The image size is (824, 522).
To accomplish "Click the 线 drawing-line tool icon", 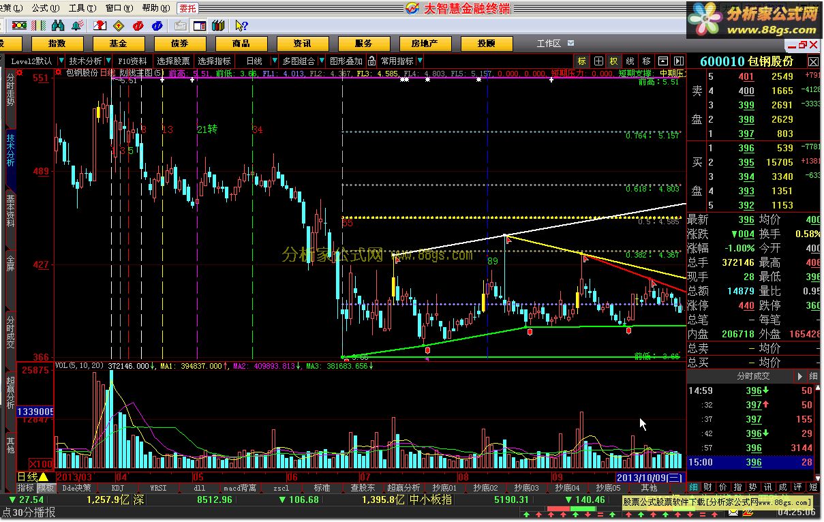I will pos(630,61).
